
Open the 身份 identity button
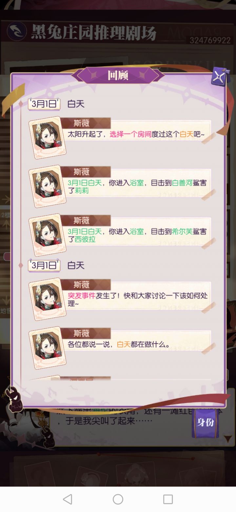205,422
